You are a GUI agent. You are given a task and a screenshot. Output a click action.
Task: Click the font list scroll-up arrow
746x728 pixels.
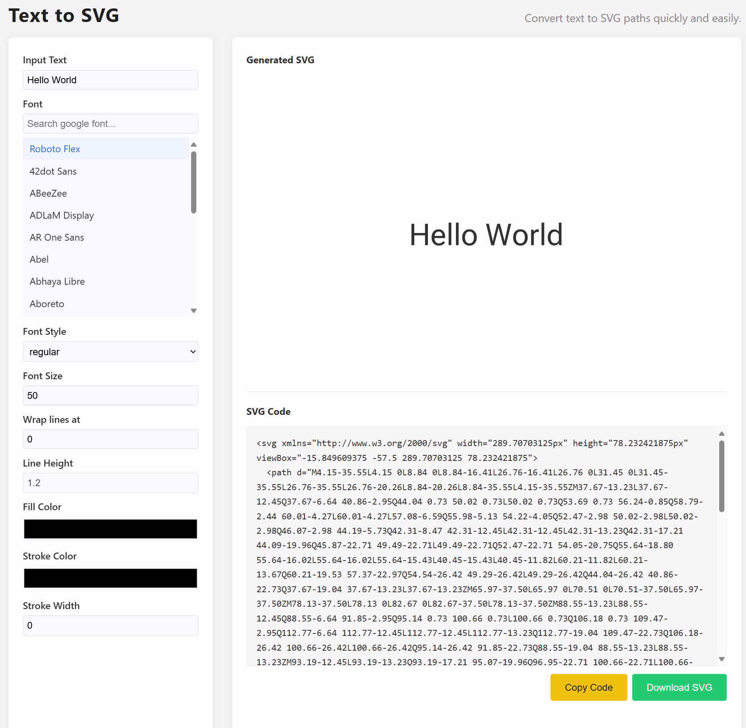coord(194,145)
